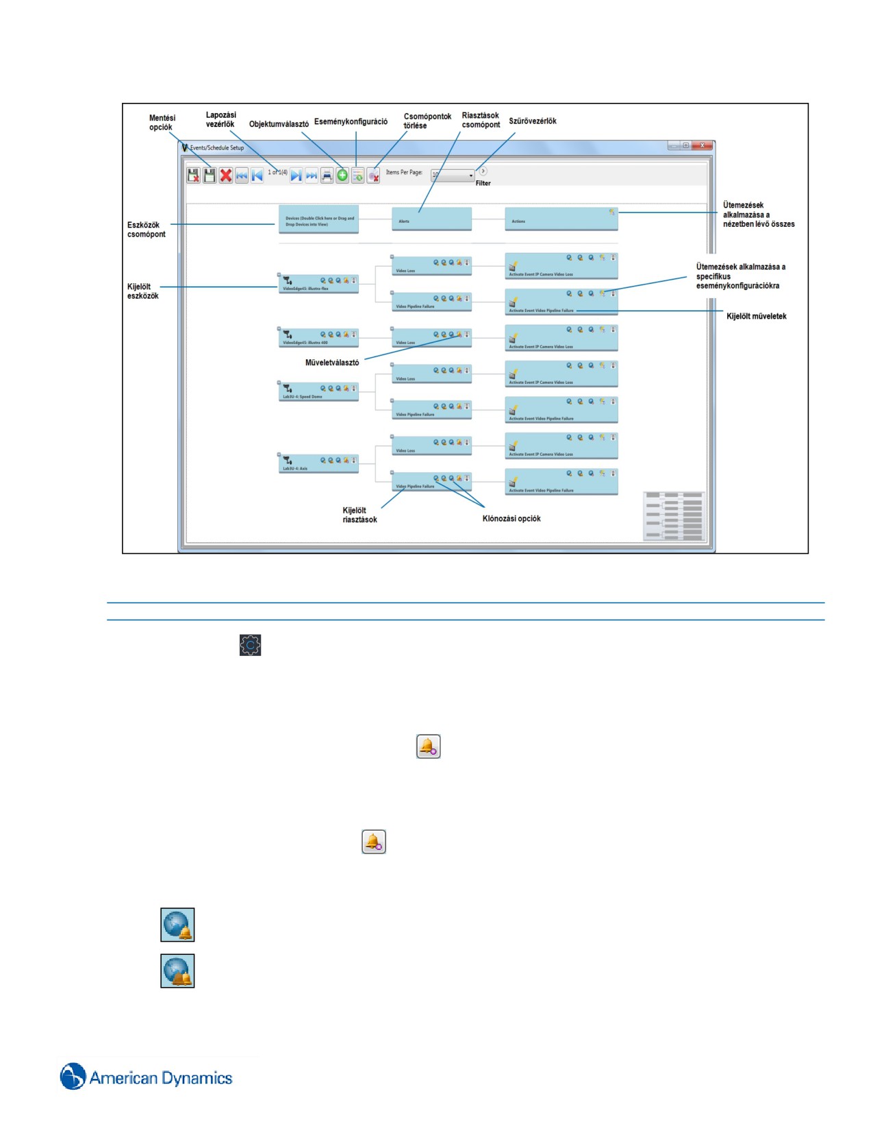
Task: Select the Alerts header node
Action: tap(431, 219)
